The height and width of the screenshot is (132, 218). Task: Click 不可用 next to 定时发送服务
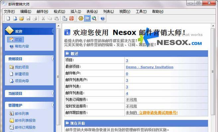[131, 106]
